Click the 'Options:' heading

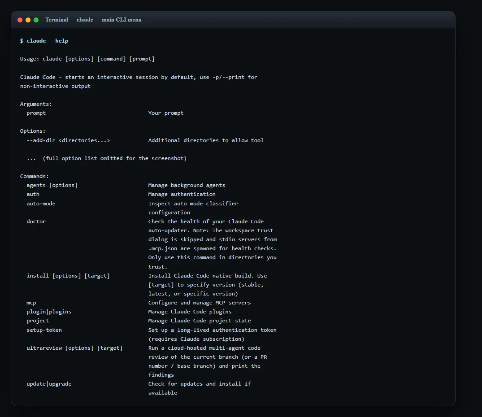click(x=33, y=131)
